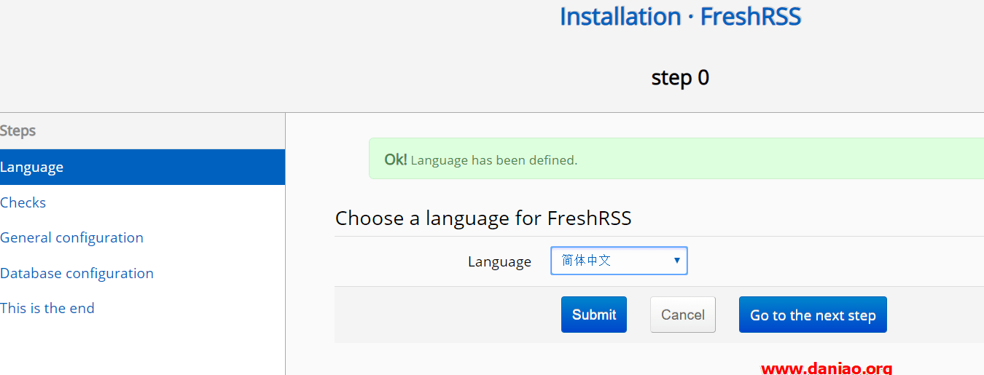Click the Language has been defined message
This screenshot has width=984, height=375.
tap(493, 160)
